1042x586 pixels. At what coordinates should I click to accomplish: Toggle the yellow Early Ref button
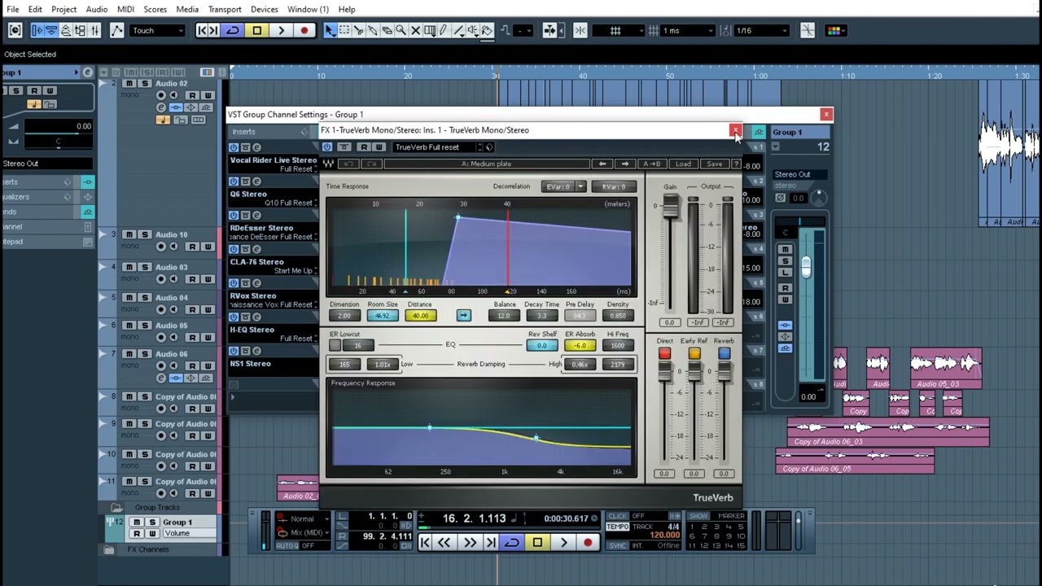click(x=694, y=353)
